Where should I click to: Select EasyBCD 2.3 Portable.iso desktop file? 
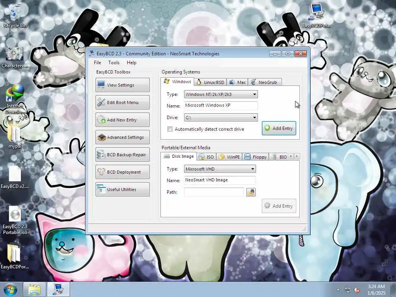[x=15, y=220]
